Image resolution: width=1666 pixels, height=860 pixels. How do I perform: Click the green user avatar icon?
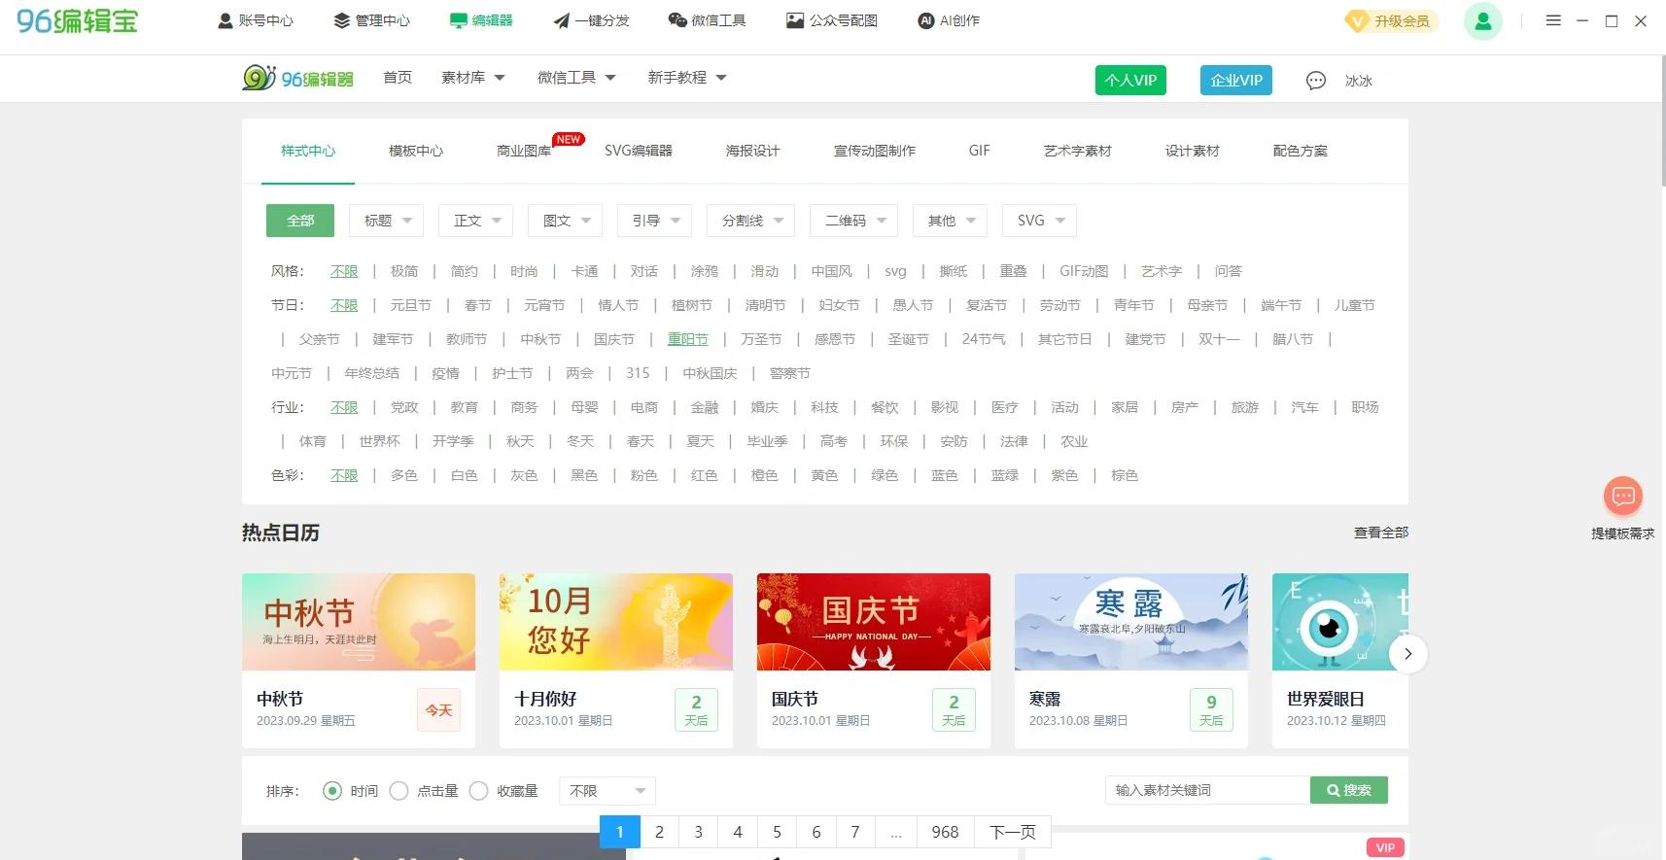tap(1482, 21)
